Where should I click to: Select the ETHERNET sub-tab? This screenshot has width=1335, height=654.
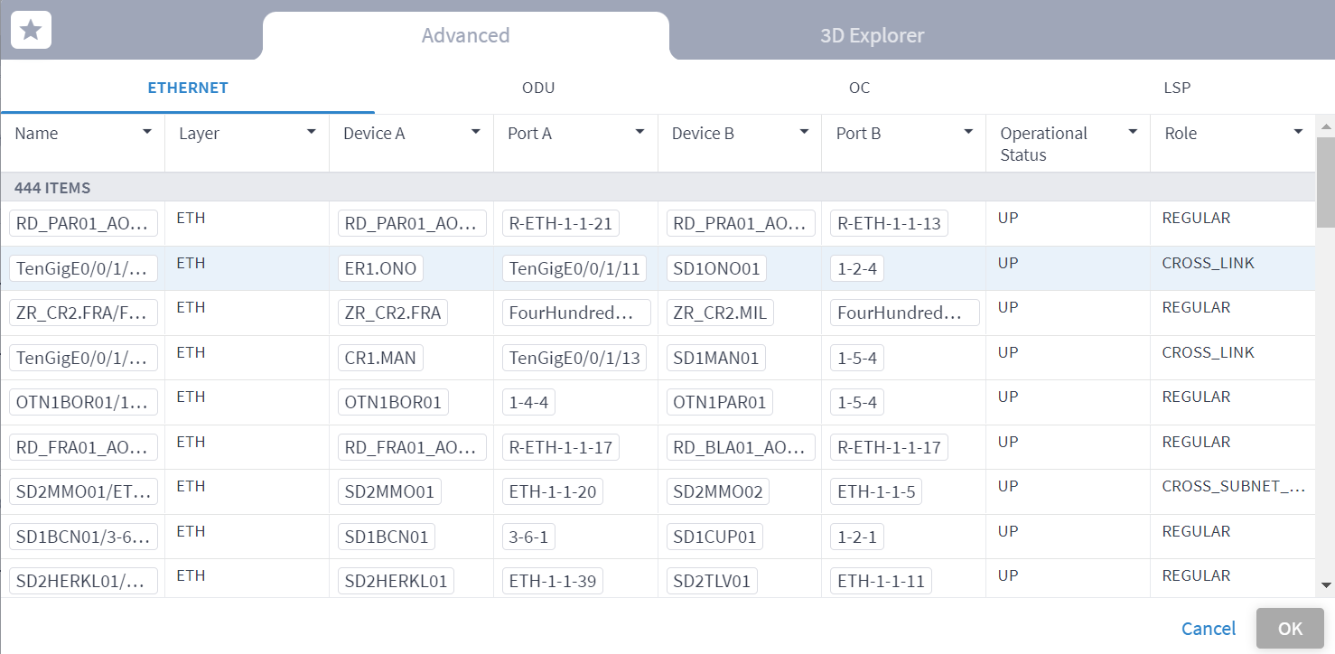[188, 88]
